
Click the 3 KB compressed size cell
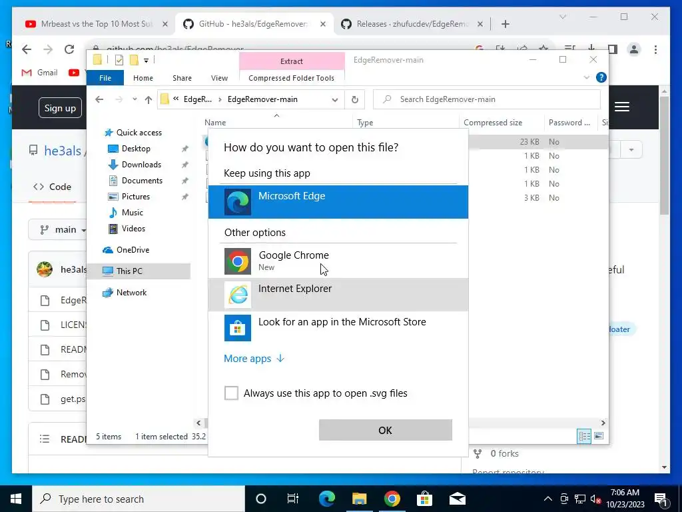(x=531, y=197)
